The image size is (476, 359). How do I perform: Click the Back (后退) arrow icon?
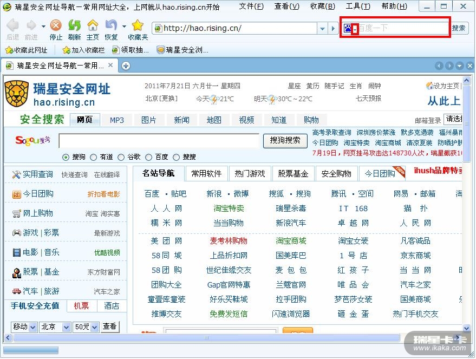pos(12,25)
